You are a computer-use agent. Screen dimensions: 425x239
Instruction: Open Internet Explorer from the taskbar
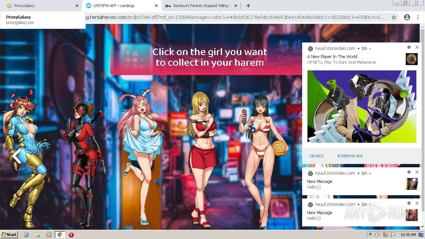[x=26, y=235]
